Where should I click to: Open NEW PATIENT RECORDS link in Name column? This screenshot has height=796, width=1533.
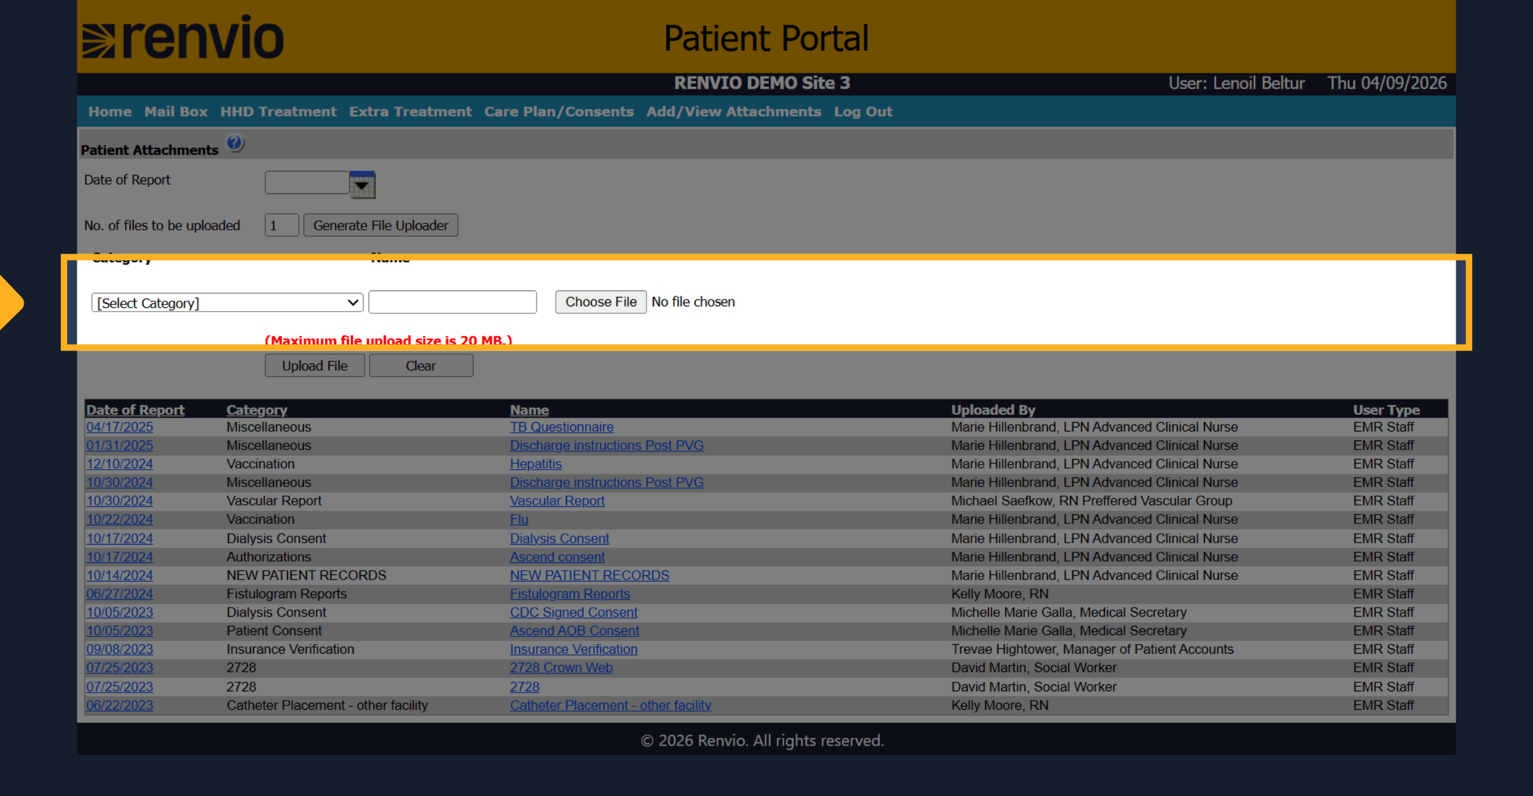pyautogui.click(x=590, y=576)
